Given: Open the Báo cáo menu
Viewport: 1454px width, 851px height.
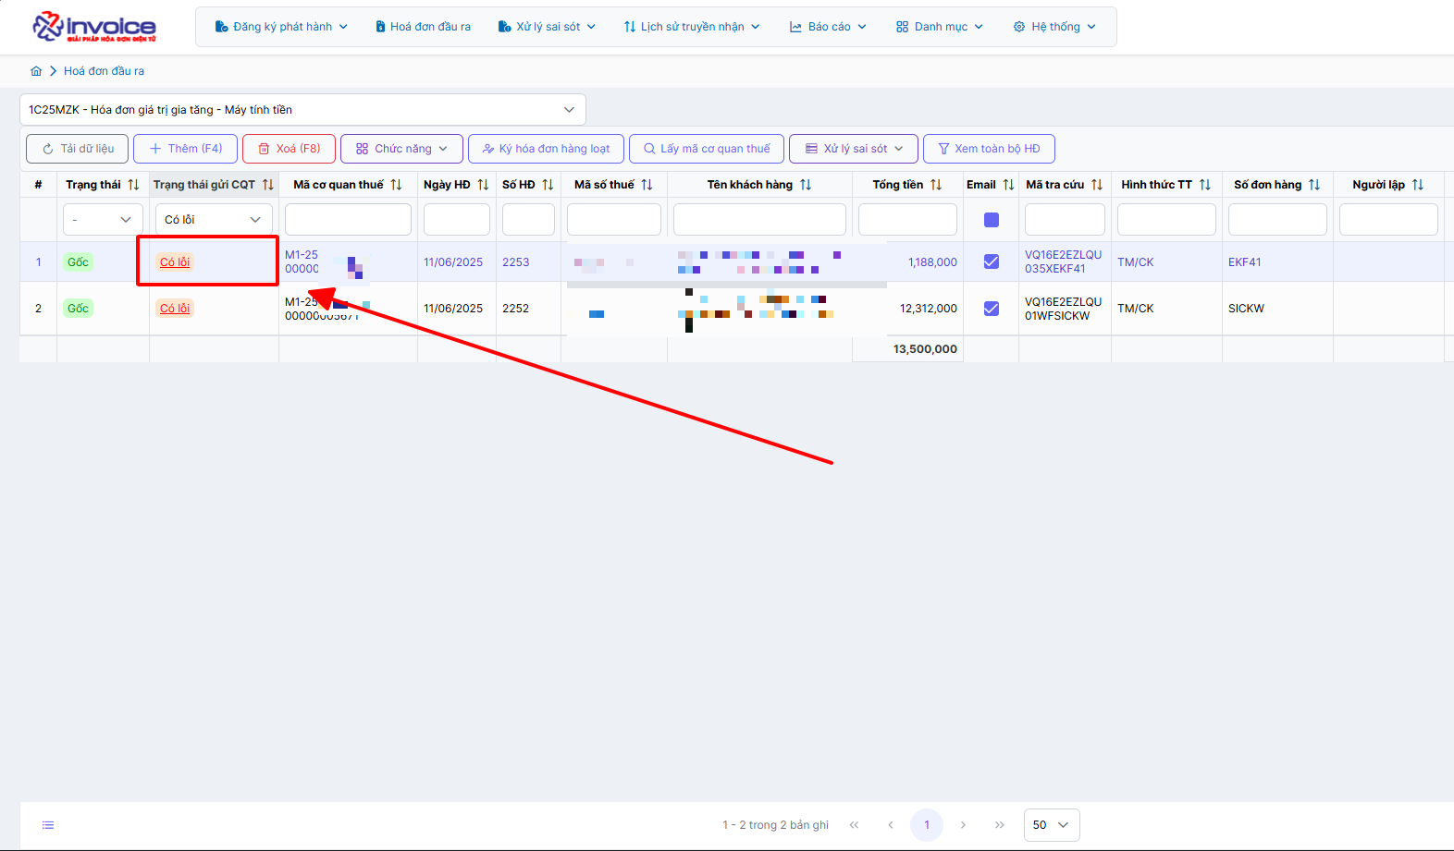Looking at the screenshot, I should pos(828,27).
